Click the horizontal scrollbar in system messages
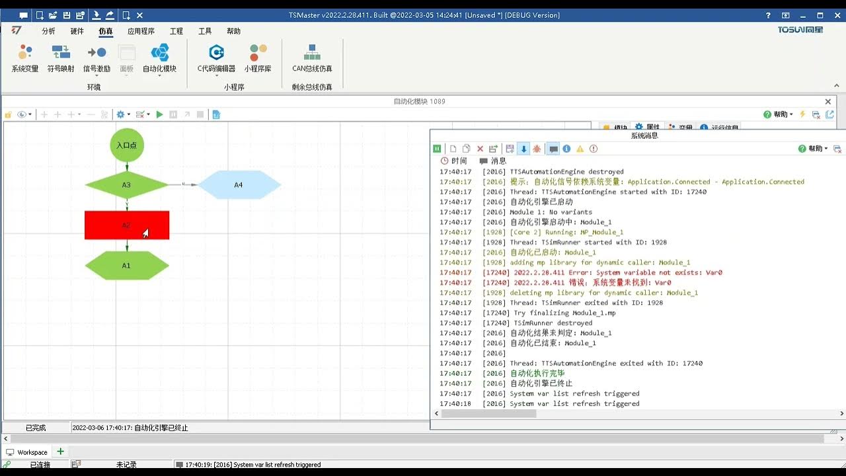This screenshot has height=476, width=846. tap(488, 414)
